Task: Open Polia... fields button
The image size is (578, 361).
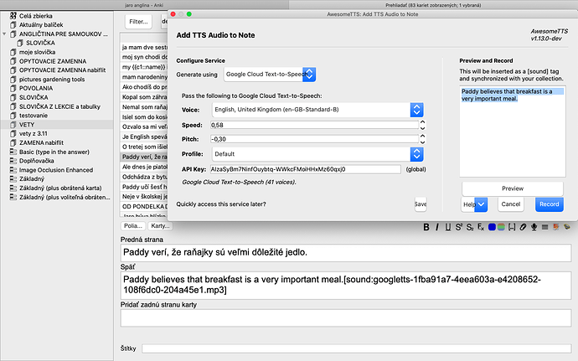Action: (133, 225)
